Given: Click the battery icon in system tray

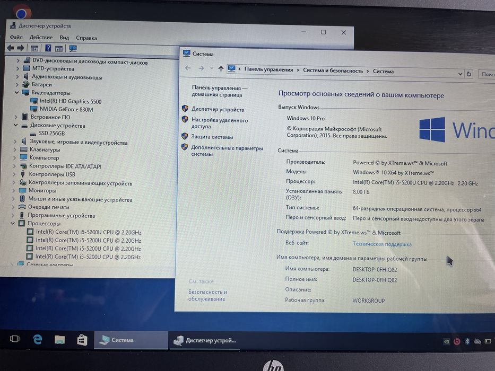Looking at the screenshot, I should (488, 341).
